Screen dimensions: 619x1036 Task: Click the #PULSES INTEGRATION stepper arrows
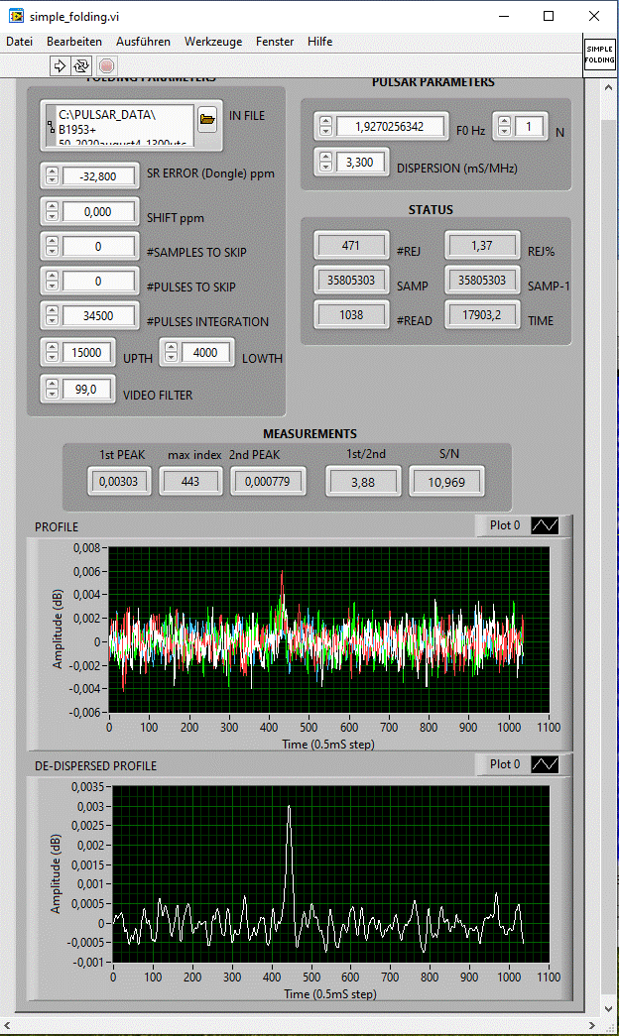coord(53,316)
